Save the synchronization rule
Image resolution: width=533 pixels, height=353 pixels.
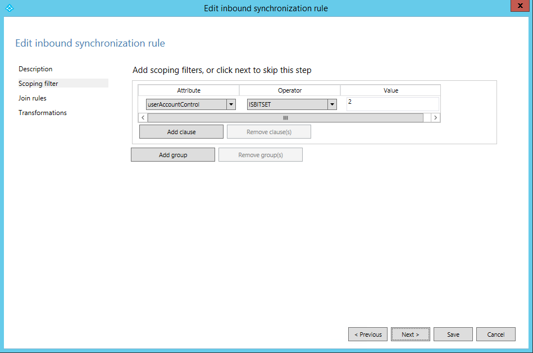pos(453,334)
